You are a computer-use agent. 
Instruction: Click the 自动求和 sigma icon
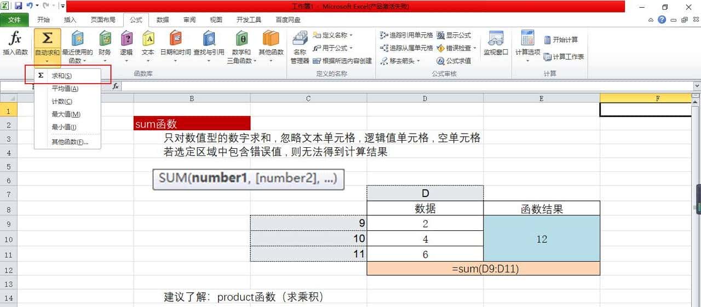coord(48,39)
